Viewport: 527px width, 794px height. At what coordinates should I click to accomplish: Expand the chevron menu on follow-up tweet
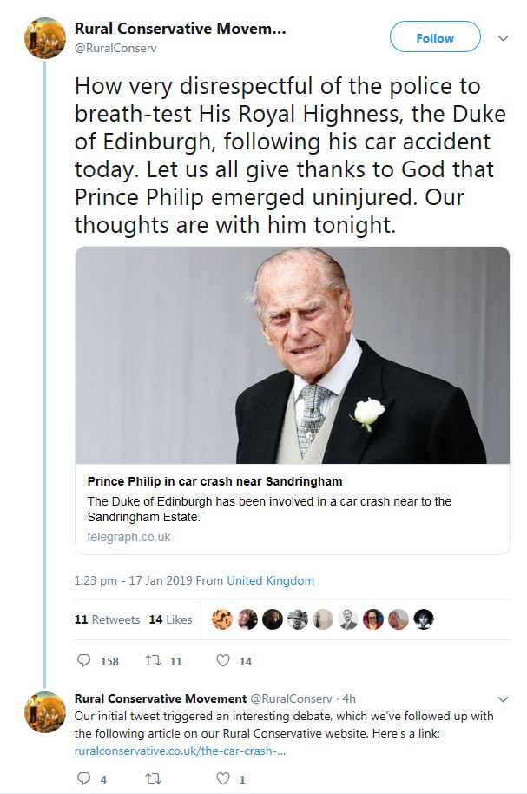click(503, 699)
